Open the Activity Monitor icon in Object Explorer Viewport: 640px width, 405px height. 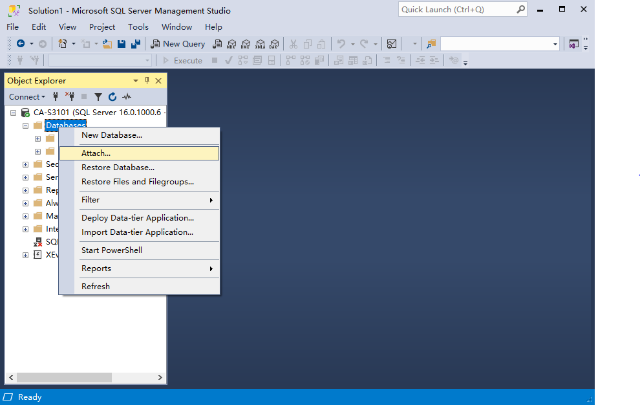[x=127, y=97]
